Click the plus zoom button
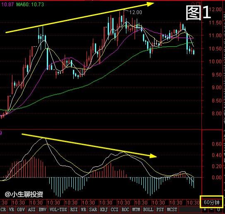The image size is (225, 214). coord(205,209)
